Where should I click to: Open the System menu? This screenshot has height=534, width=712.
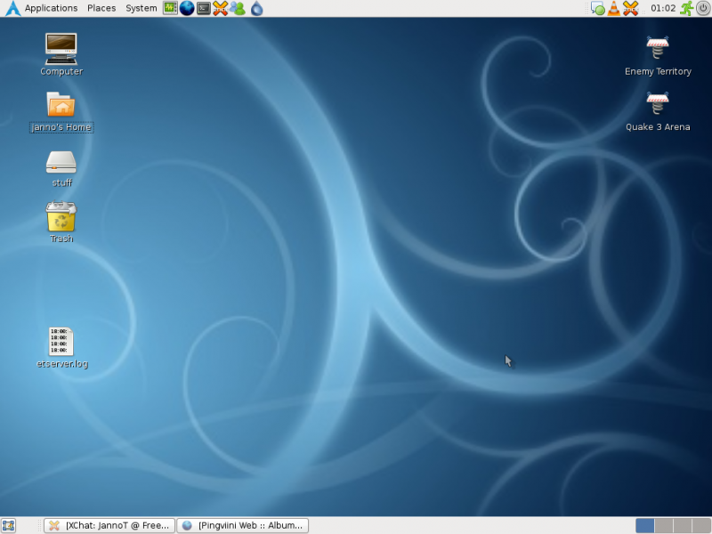pyautogui.click(x=142, y=8)
